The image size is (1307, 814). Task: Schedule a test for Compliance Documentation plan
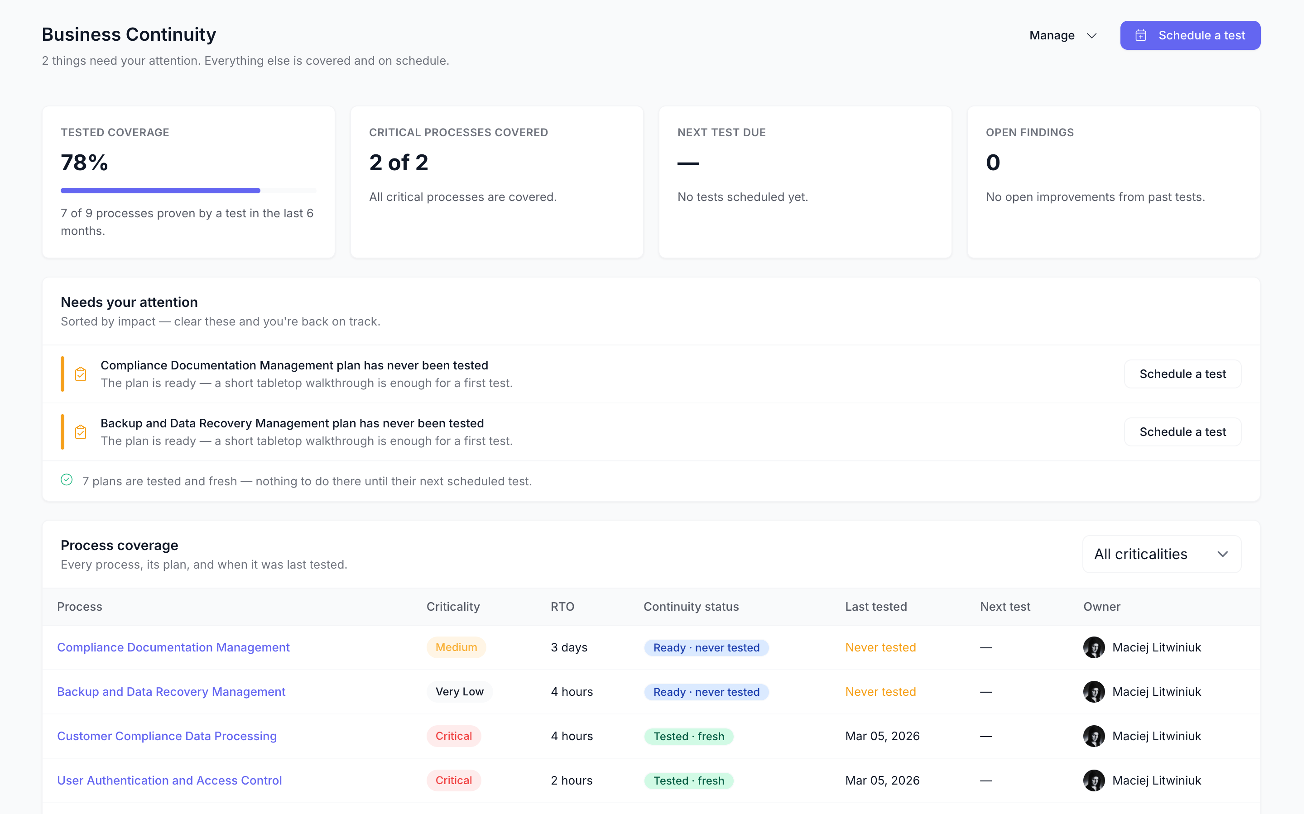tap(1182, 374)
